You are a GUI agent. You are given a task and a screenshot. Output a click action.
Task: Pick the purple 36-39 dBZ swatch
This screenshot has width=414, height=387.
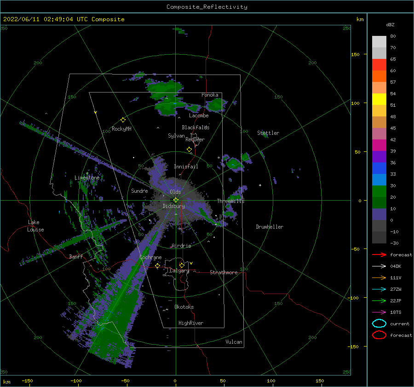[379, 156]
